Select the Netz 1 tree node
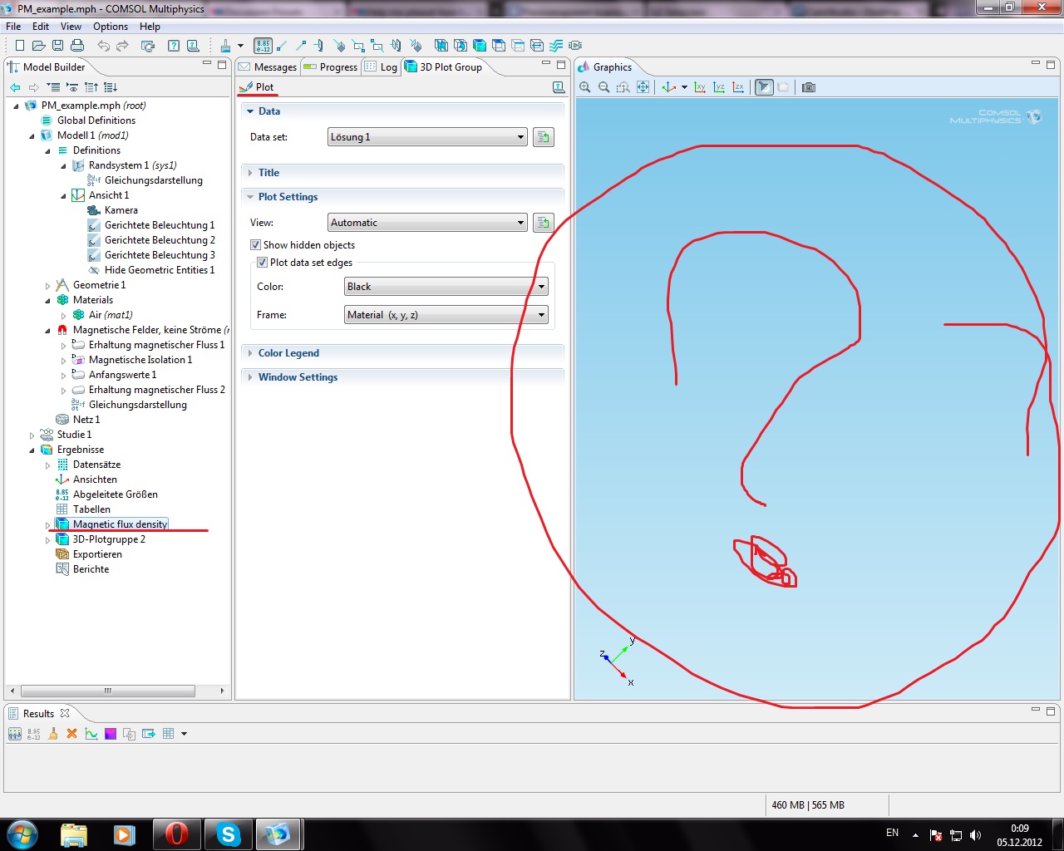The width and height of the screenshot is (1064, 851). [x=86, y=420]
